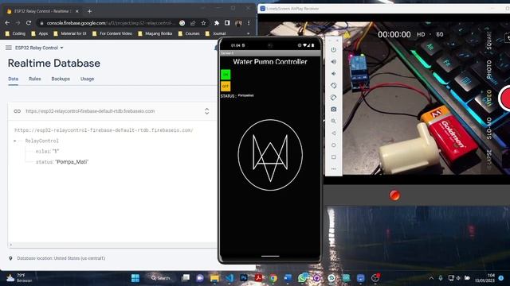Open the Coding bookmarks folder
The width and height of the screenshot is (510, 286).
[x=15, y=33]
